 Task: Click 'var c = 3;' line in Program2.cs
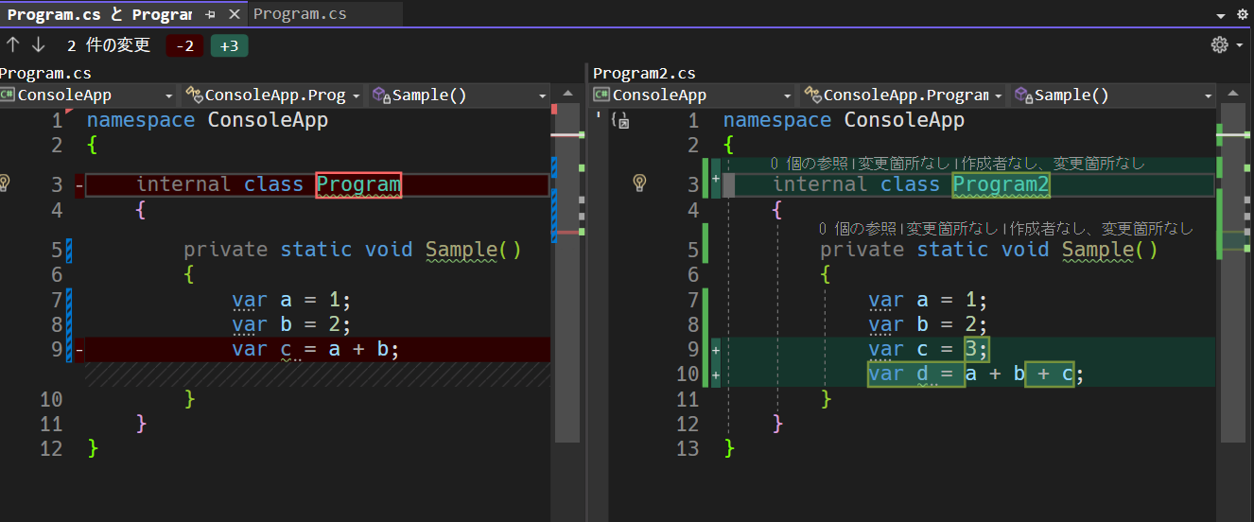pyautogui.click(x=929, y=350)
